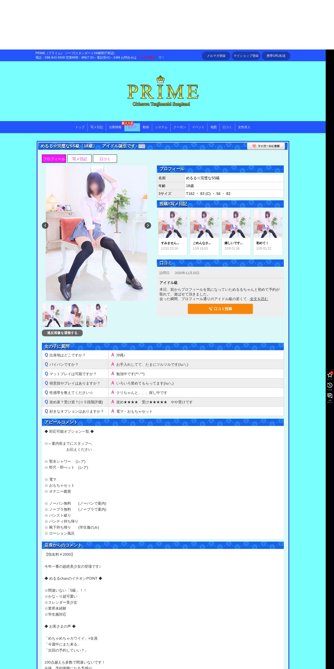Open diary entry 初めて！ 12/9 01:22
Viewport: 334px width, 669px height.
tap(268, 232)
